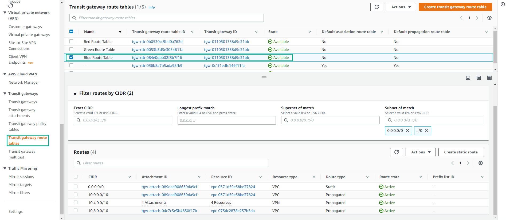Click Create static route button

tap(461, 152)
